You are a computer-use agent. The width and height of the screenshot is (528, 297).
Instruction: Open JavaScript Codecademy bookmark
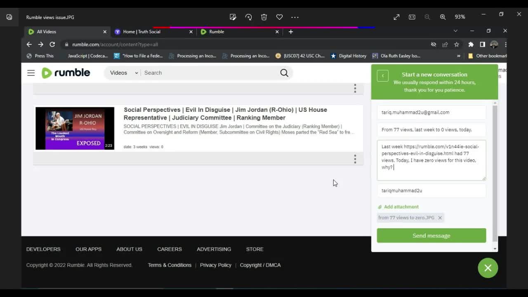click(87, 56)
